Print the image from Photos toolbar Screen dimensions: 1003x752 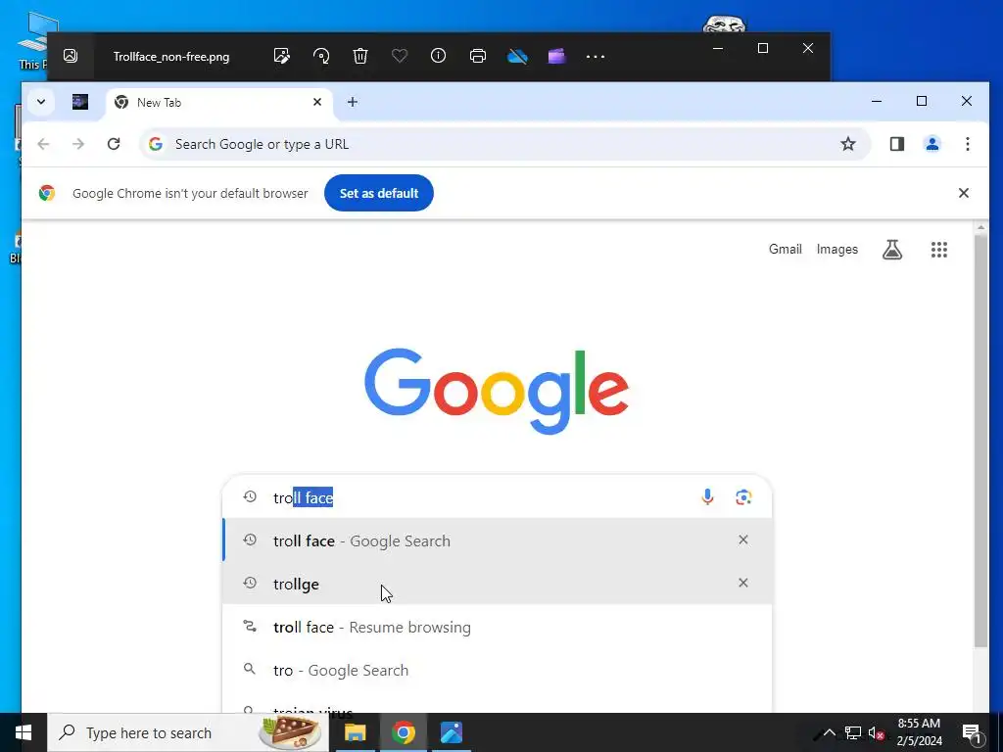point(478,56)
